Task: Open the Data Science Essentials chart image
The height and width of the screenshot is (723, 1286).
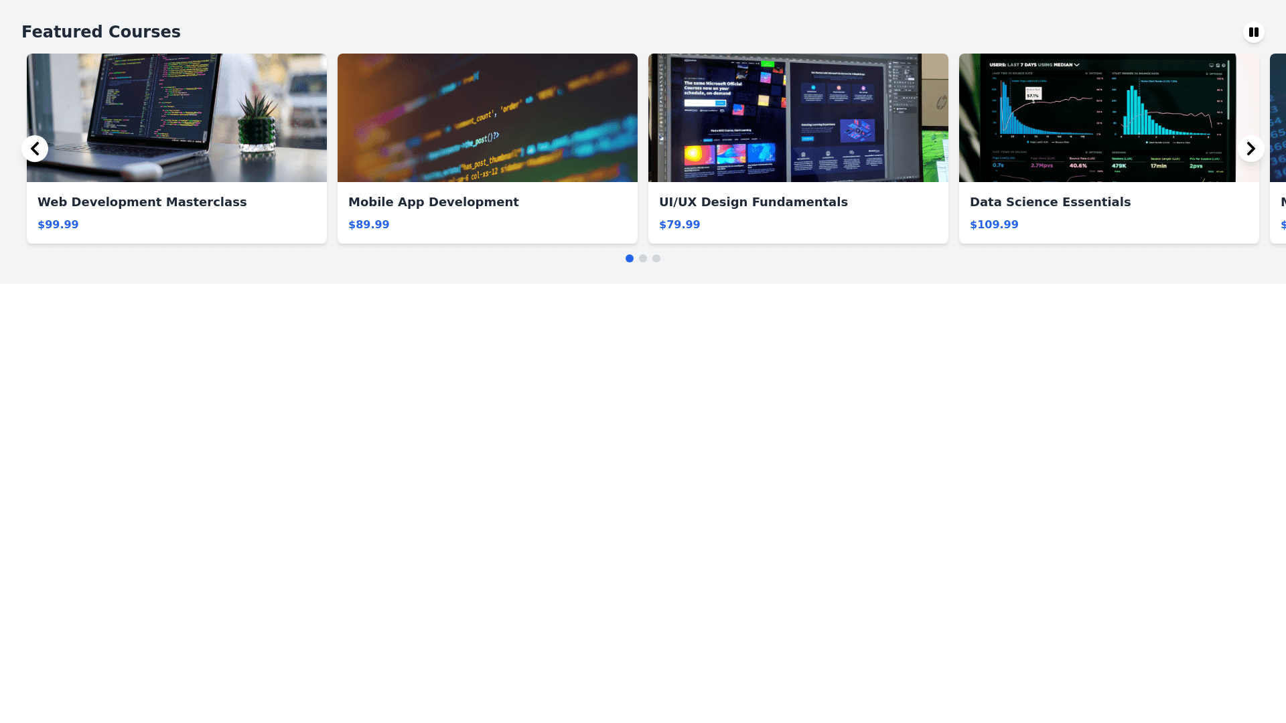Action: pyautogui.click(x=1109, y=118)
